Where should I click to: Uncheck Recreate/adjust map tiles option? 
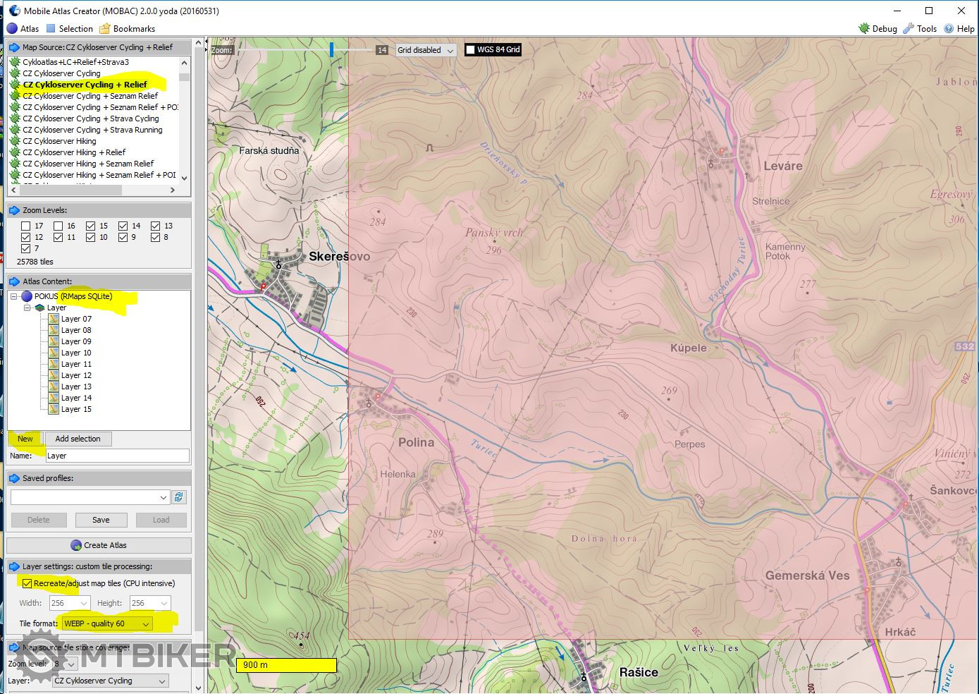pos(27,583)
